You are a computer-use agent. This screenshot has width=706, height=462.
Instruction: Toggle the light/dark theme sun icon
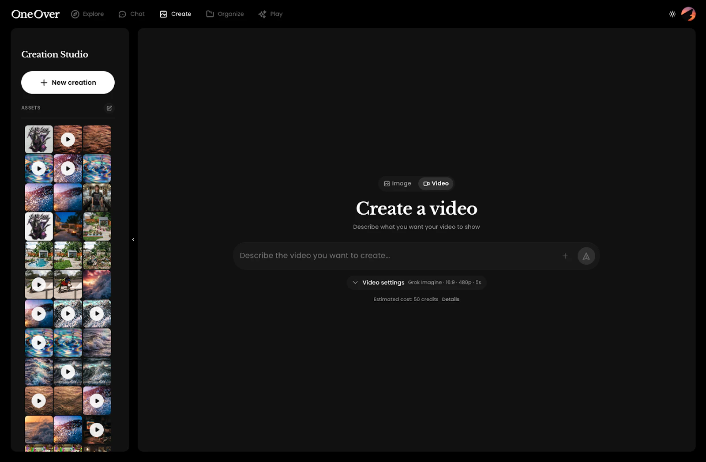(x=672, y=14)
